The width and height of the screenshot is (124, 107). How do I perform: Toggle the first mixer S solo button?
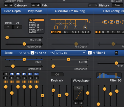[6, 78]
